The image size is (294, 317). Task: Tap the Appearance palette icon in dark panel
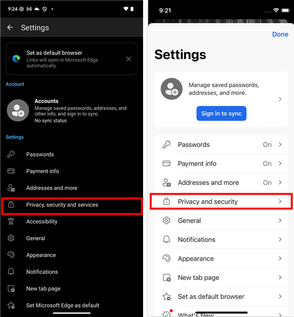(11, 255)
